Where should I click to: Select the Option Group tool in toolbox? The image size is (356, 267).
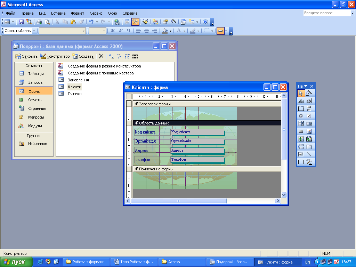click(x=301, y=108)
